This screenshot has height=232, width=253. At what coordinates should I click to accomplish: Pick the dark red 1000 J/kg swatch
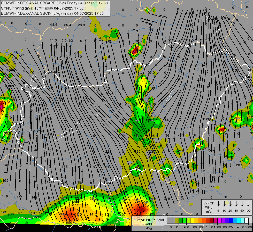212,220
